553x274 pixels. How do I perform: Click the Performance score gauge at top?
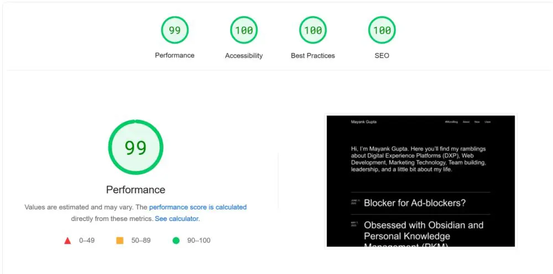click(x=175, y=30)
